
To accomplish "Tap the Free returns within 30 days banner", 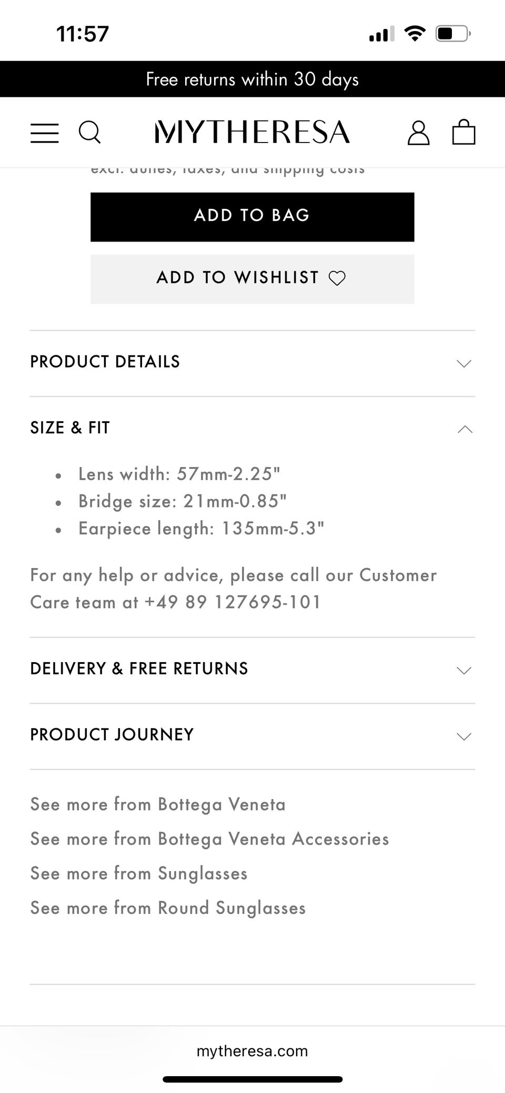I will pyautogui.click(x=252, y=79).
